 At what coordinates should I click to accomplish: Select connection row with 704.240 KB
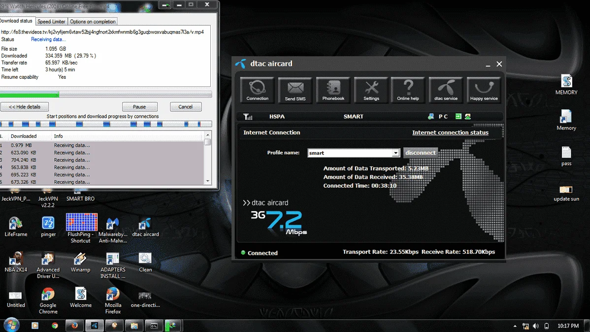[x=102, y=160]
